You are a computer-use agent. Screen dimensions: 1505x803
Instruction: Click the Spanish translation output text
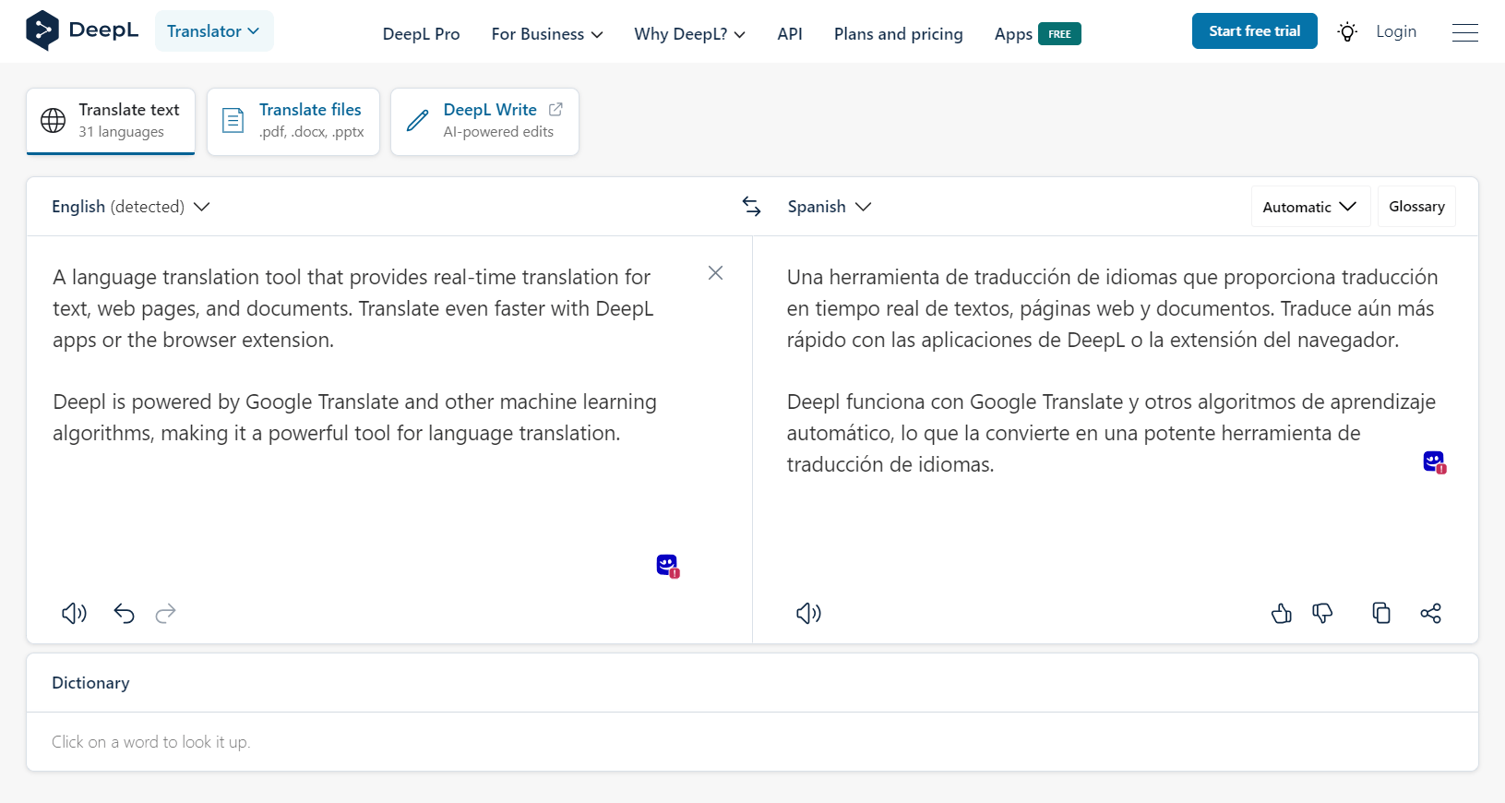coord(1112,370)
